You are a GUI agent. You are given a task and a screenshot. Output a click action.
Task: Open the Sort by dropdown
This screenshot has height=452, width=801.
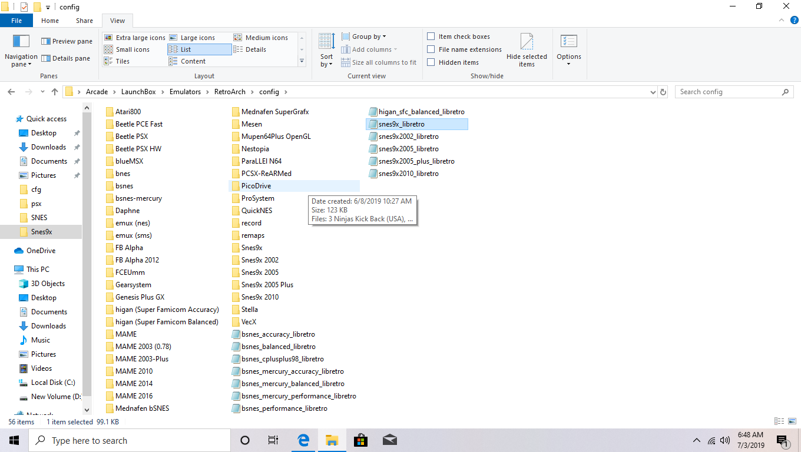326,51
